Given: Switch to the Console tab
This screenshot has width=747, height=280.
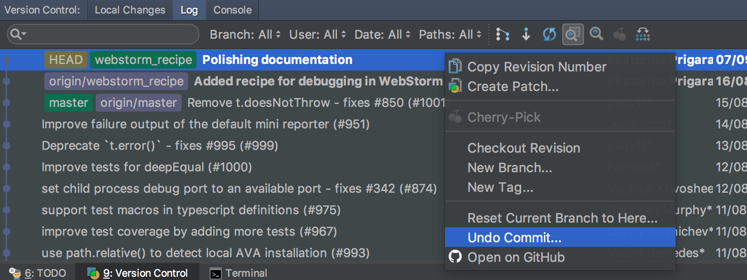Looking at the screenshot, I should click(232, 10).
